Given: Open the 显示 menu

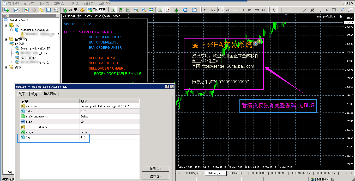Looking at the screenshot, I should pos(28,3).
